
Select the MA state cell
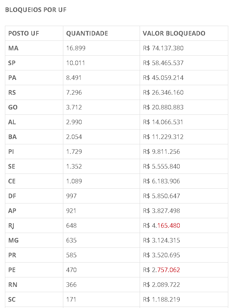tap(13, 48)
